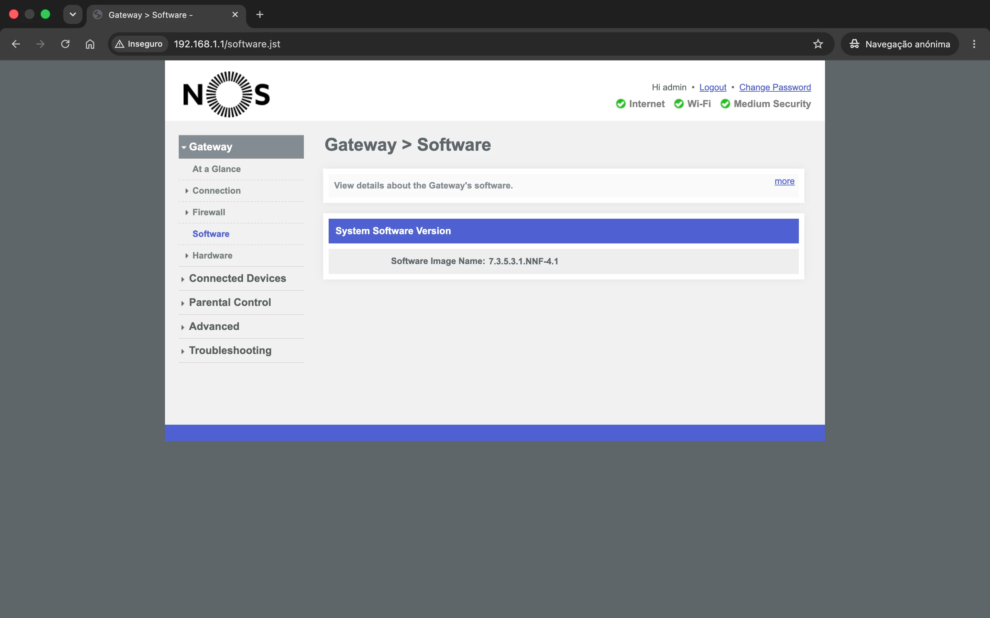Collapse the Gateway menu section

tap(241, 147)
